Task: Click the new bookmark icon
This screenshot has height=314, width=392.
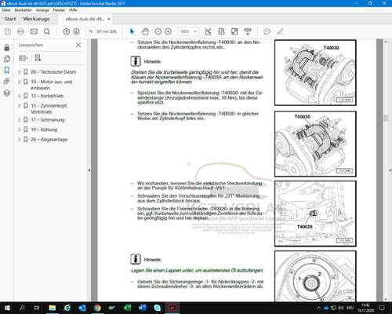Action: coord(38,58)
